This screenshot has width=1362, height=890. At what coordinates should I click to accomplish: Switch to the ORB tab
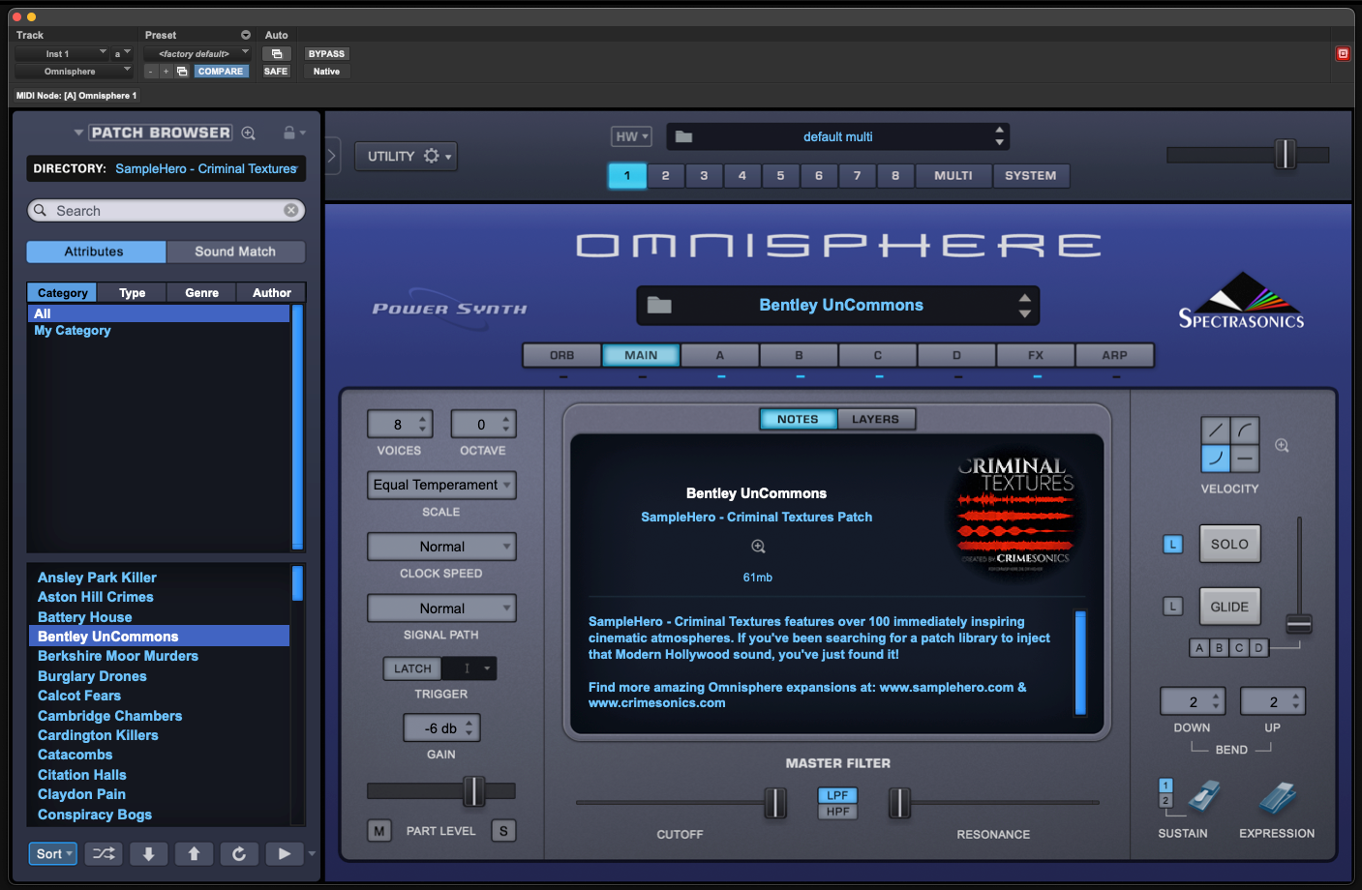pyautogui.click(x=561, y=355)
